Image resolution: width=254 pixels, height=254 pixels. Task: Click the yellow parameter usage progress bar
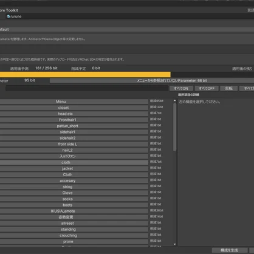click(85, 75)
